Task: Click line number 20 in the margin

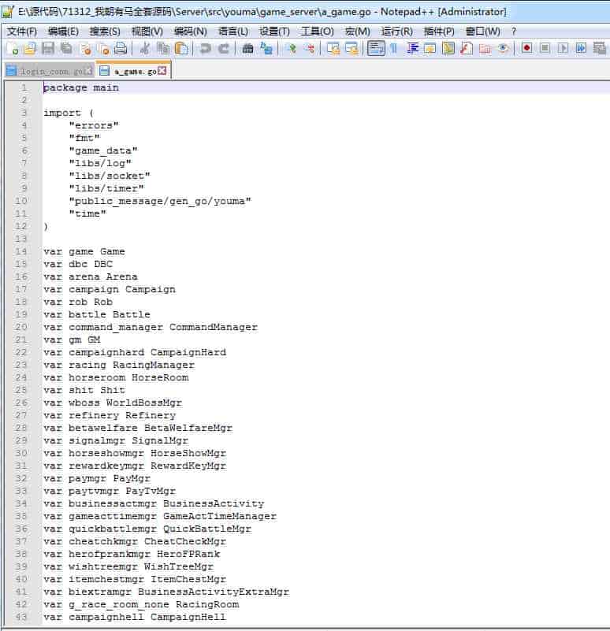Action: (22, 327)
